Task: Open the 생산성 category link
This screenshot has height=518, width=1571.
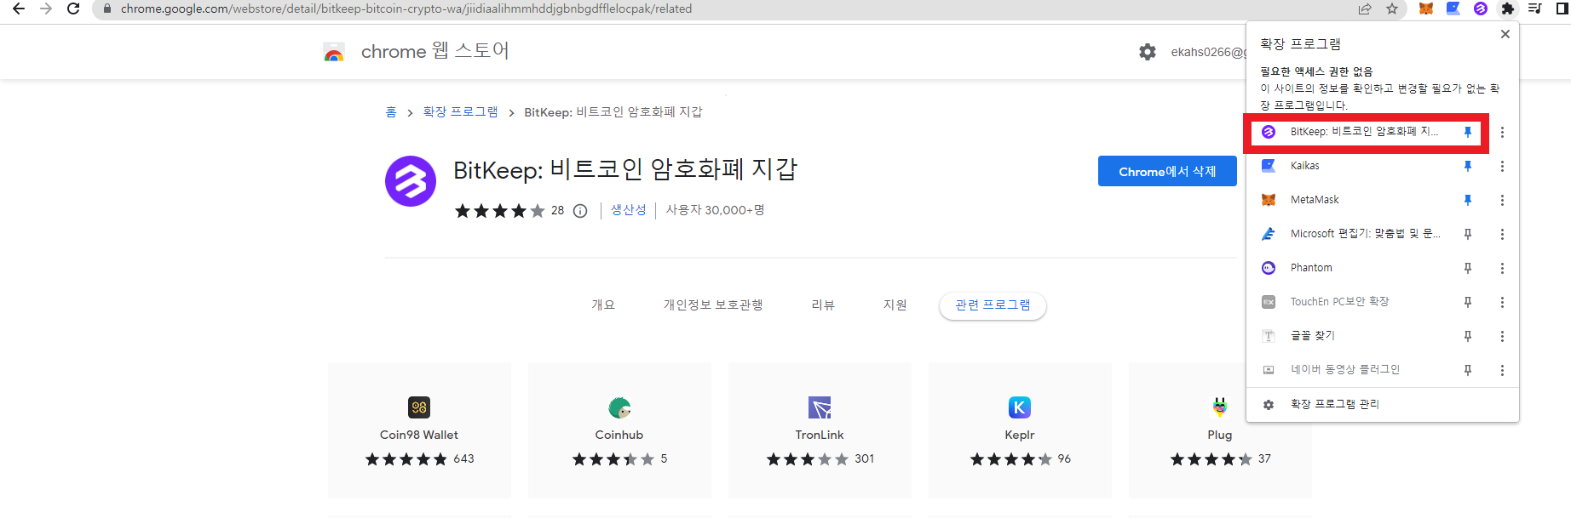Action: tap(628, 210)
